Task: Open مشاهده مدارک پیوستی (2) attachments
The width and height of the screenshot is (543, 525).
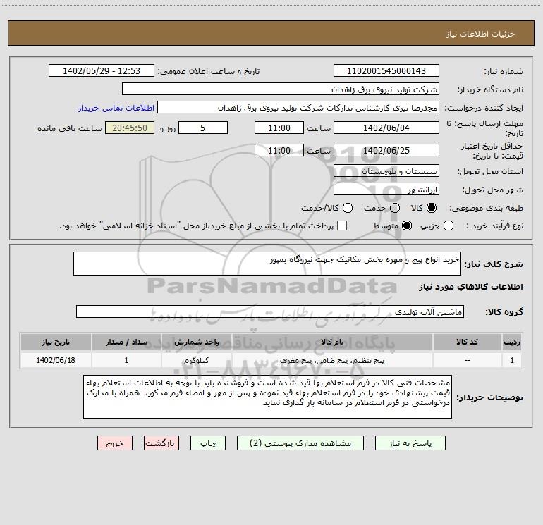Action: (300, 443)
